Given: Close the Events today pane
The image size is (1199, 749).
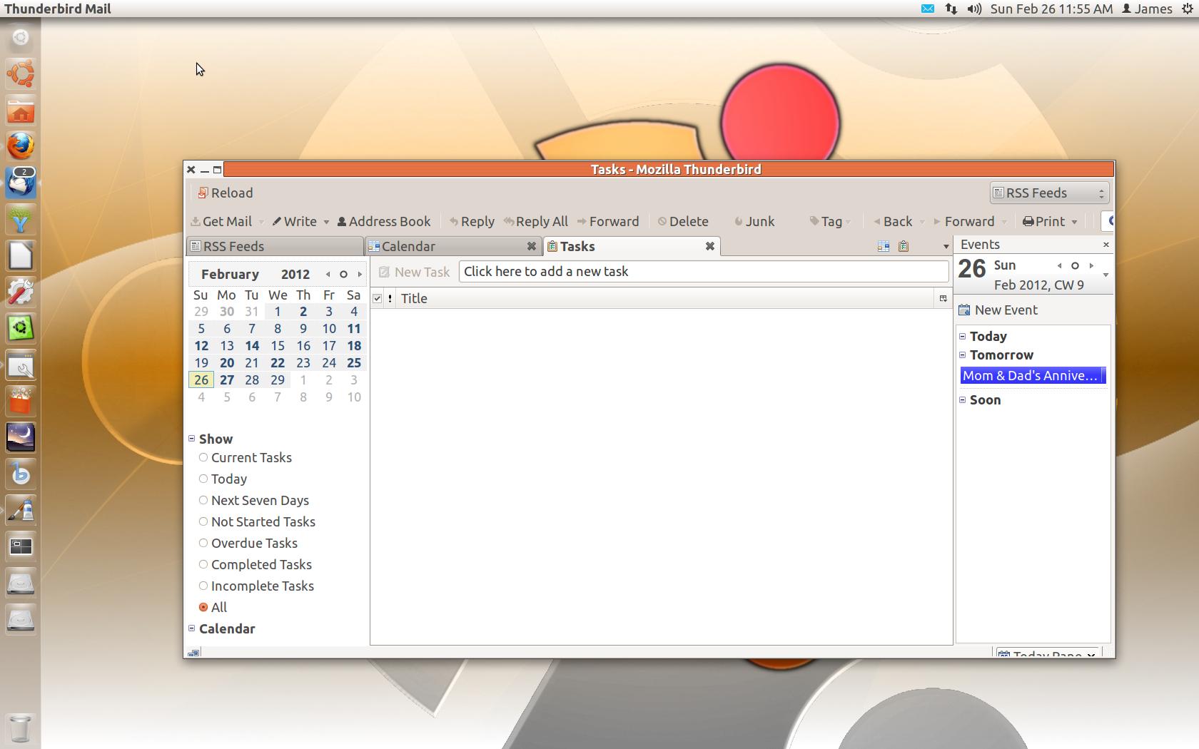Looking at the screenshot, I should pyautogui.click(x=1106, y=245).
